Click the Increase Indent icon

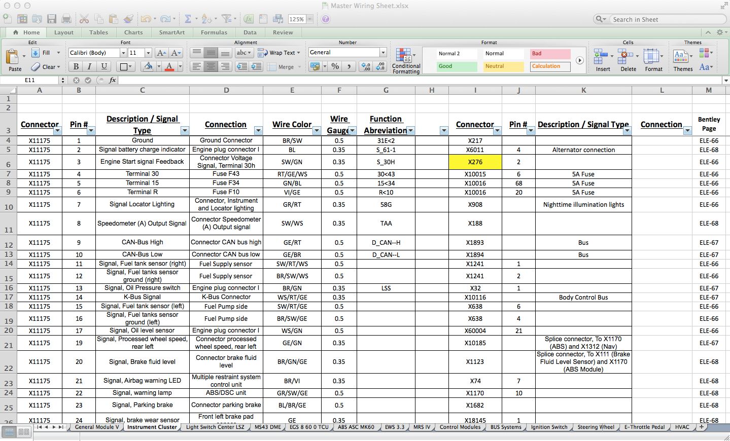coord(257,66)
